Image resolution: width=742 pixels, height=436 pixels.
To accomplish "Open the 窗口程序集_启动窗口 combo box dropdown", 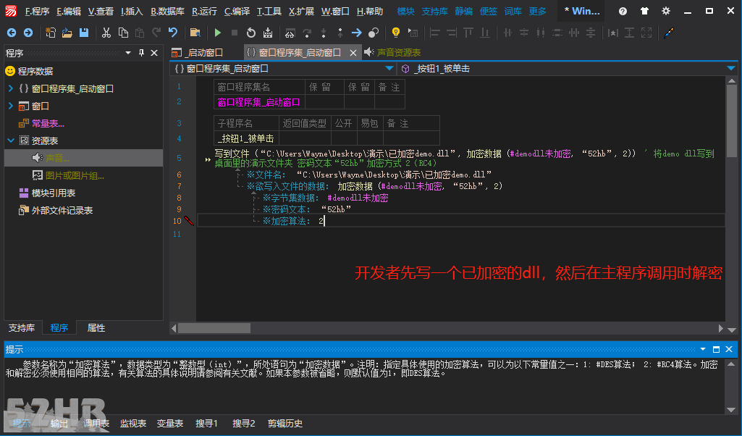I will pyautogui.click(x=389, y=69).
